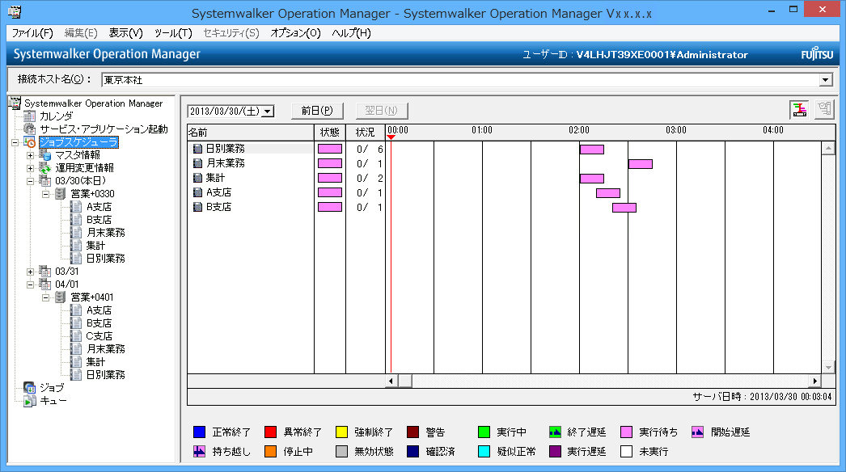
Task: Open the 接続ホスト名 host dropdown
Action: click(x=825, y=80)
